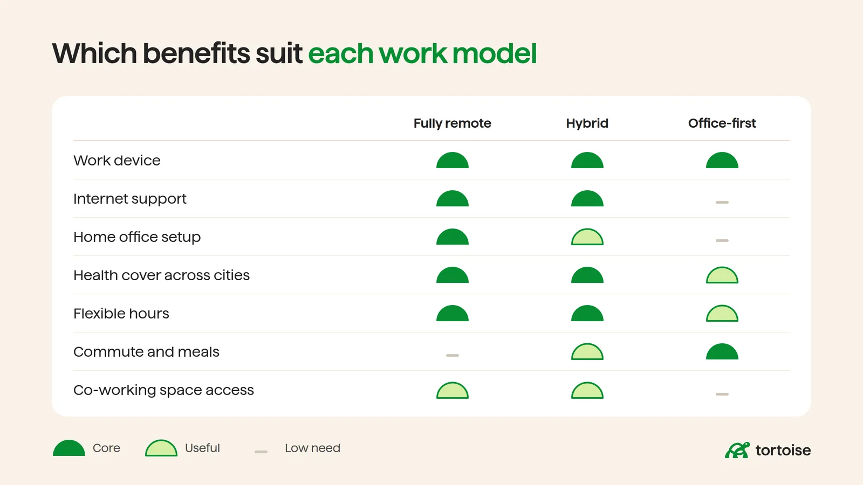Click the Health cover across cities label
This screenshot has width=863, height=485.
coord(162,275)
